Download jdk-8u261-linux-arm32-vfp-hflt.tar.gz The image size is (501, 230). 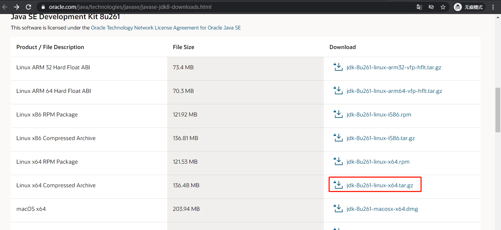click(x=394, y=67)
